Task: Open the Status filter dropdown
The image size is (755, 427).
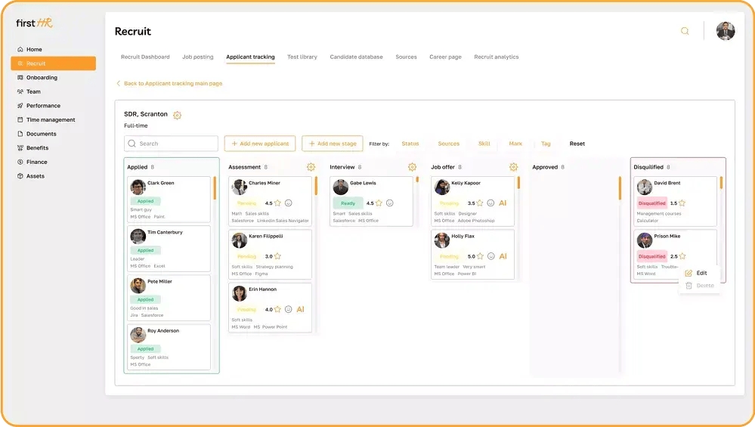Action: point(410,144)
